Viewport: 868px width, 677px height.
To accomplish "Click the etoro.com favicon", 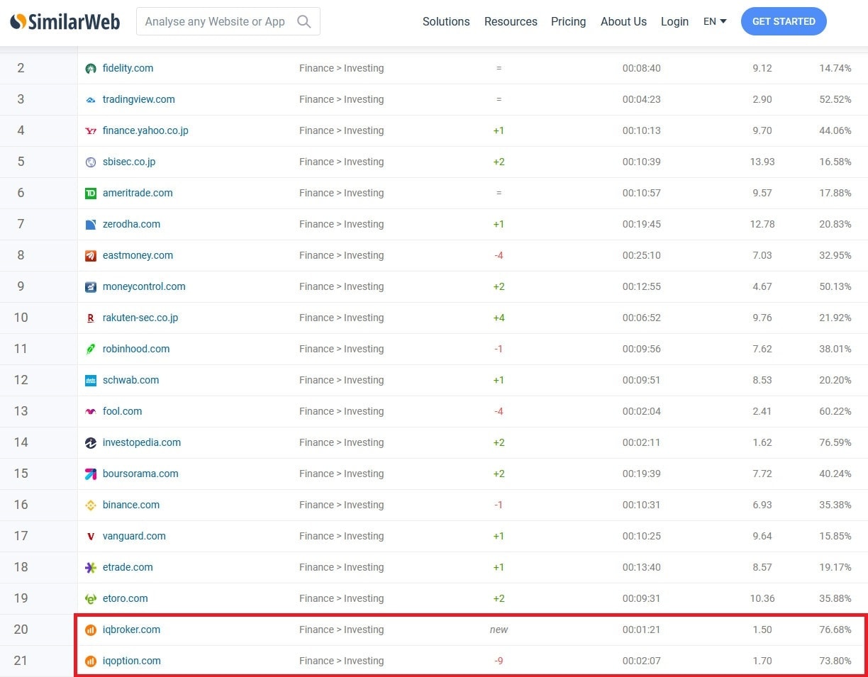I will coord(91,599).
